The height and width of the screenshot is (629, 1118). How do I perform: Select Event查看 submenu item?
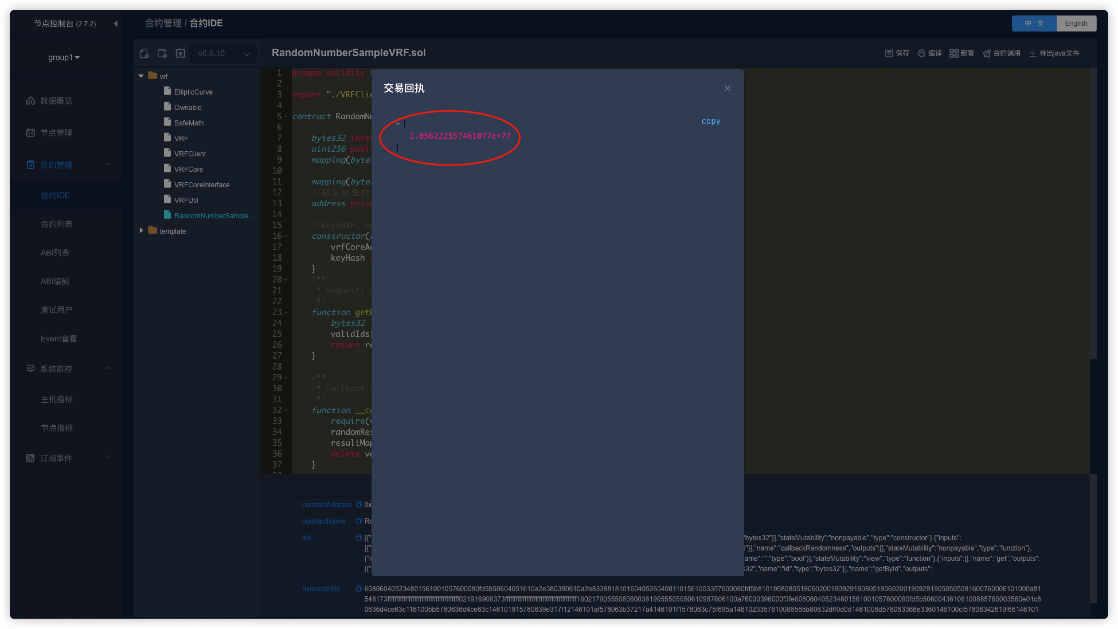coord(58,338)
